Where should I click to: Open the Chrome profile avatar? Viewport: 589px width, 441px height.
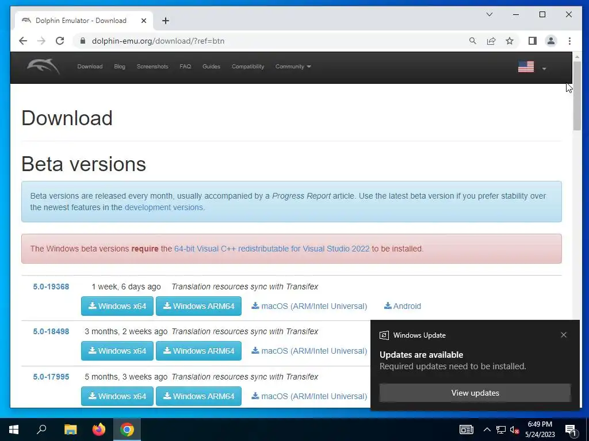pyautogui.click(x=550, y=41)
